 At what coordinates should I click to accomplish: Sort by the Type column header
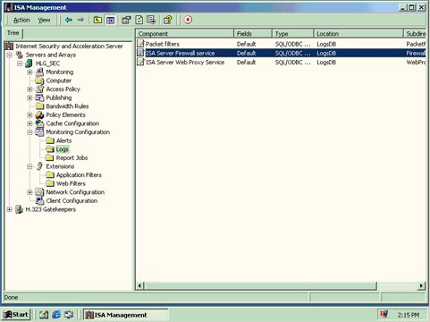tap(292, 33)
